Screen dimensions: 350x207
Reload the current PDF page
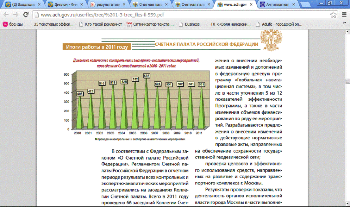pyautogui.click(x=26, y=15)
